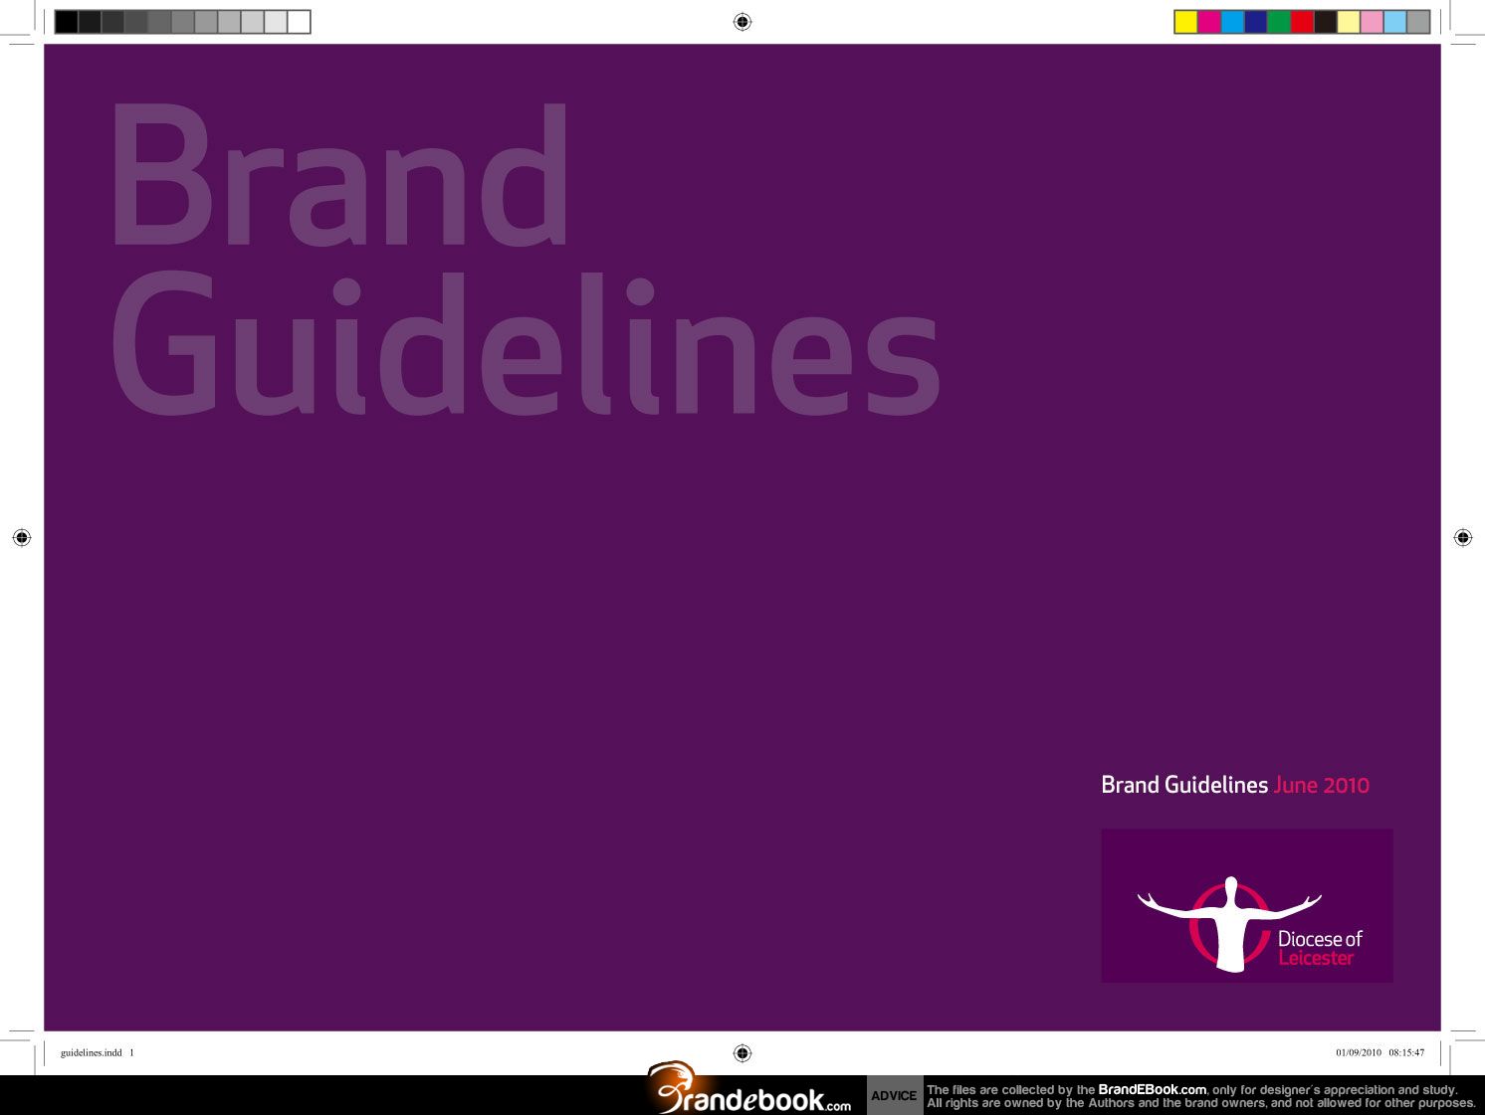Pick the pale yellow tint swatch

coord(1349,22)
